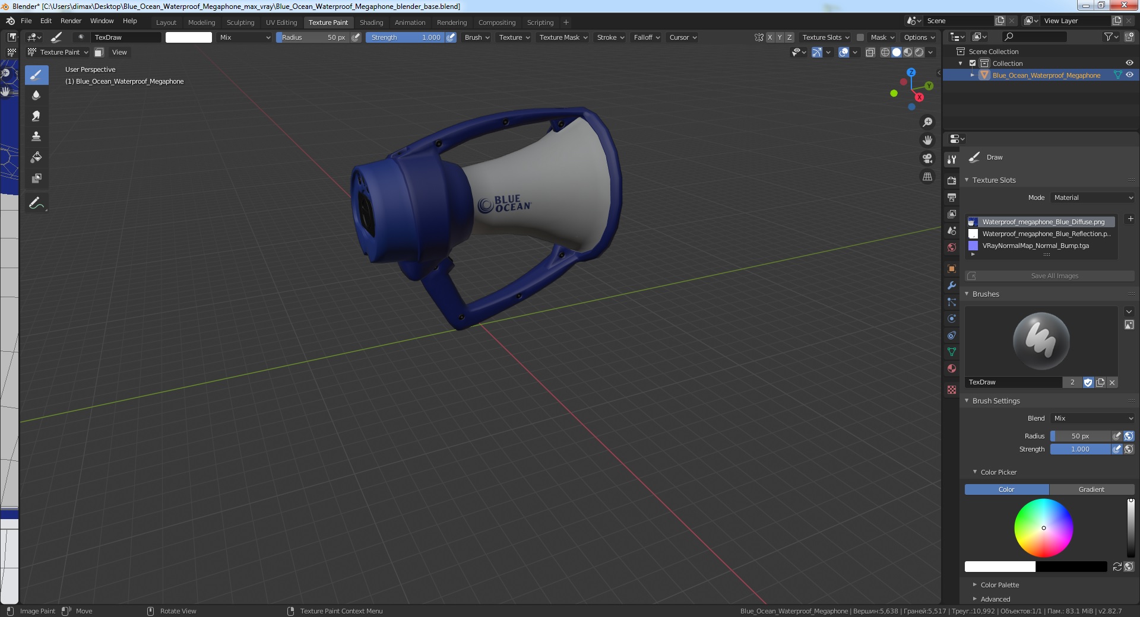This screenshot has width=1140, height=617.
Task: Open the Output properties tab
Action: pyautogui.click(x=952, y=197)
